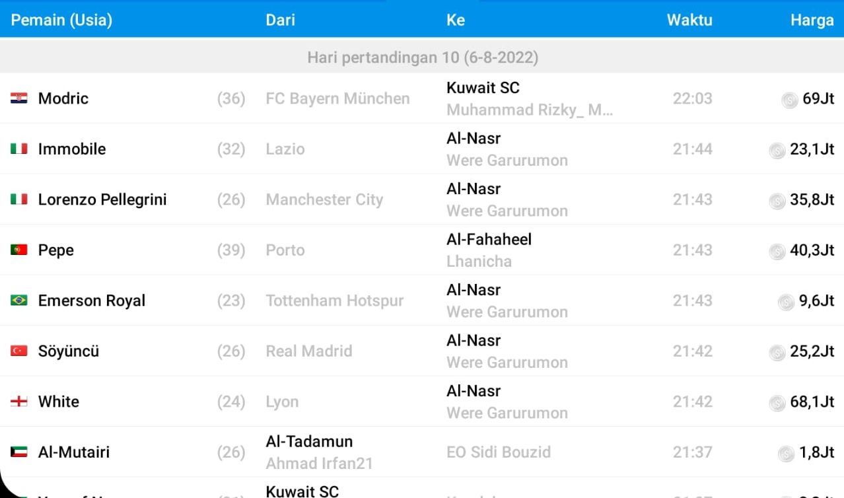Click the Hari pertandingan 10 date header
The width and height of the screenshot is (844, 498).
422,57
